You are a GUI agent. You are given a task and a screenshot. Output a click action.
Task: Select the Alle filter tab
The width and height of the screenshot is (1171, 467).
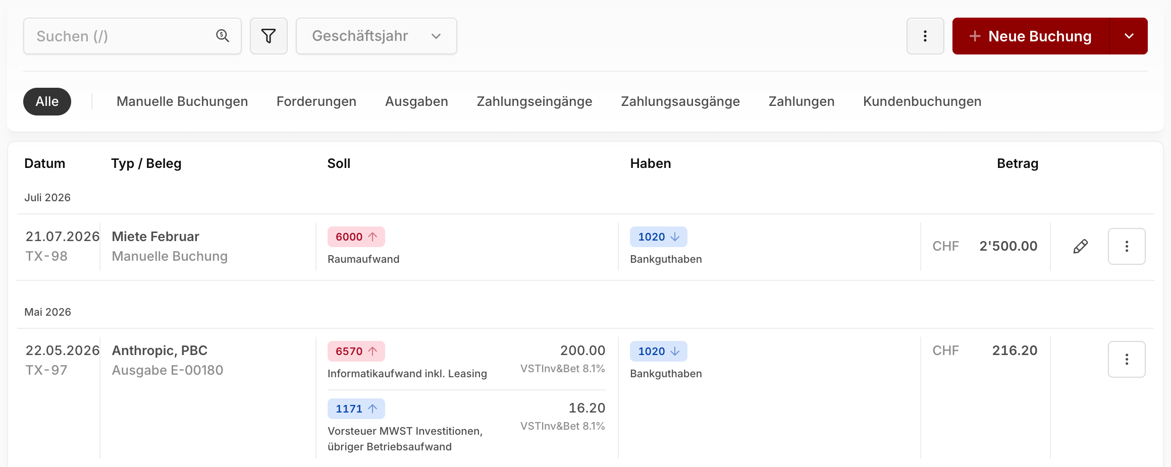click(47, 101)
